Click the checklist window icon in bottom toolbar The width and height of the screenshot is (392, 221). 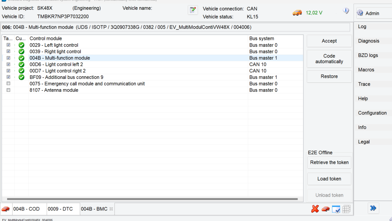tap(336, 209)
